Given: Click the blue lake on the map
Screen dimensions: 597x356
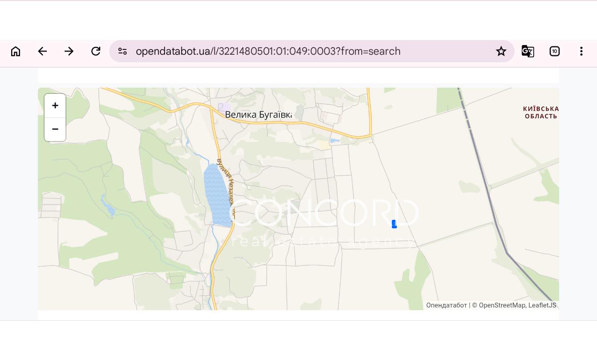Looking at the screenshot, I should (218, 195).
